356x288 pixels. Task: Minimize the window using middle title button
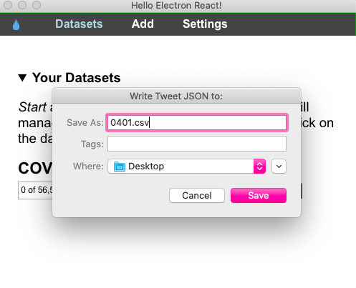click(x=22, y=5)
